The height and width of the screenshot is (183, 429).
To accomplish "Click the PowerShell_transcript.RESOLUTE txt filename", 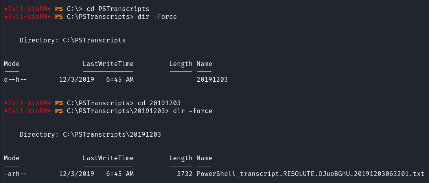I will pos(311,174).
